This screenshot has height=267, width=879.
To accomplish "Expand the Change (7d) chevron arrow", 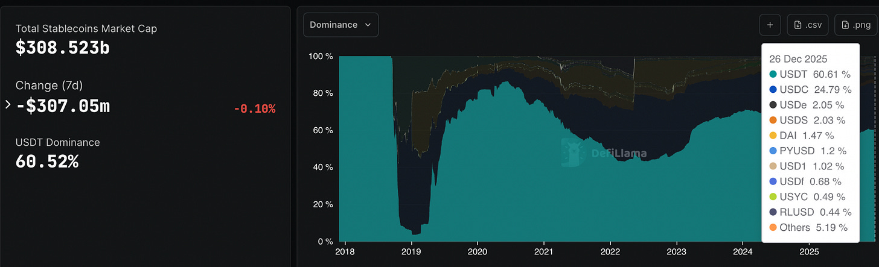I will (x=8, y=105).
